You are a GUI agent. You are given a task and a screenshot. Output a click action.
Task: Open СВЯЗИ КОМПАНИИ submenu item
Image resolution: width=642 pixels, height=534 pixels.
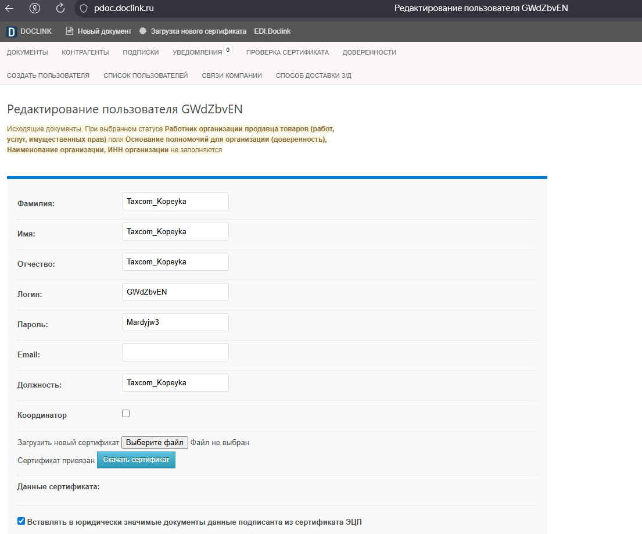[x=232, y=76]
